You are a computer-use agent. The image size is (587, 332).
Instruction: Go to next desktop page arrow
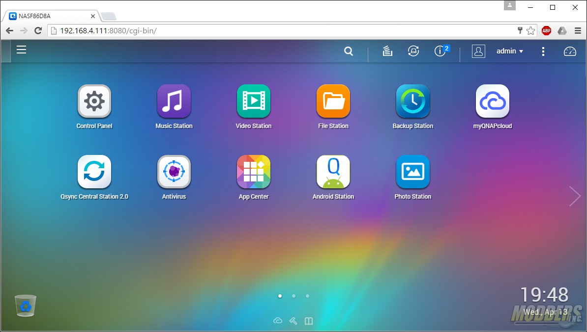[575, 196]
